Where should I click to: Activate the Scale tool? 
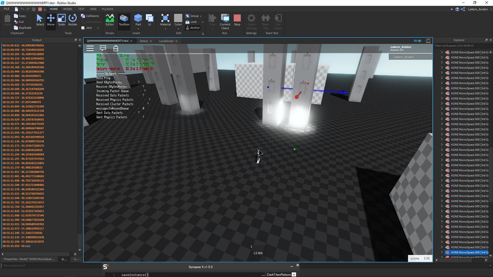pyautogui.click(x=61, y=20)
